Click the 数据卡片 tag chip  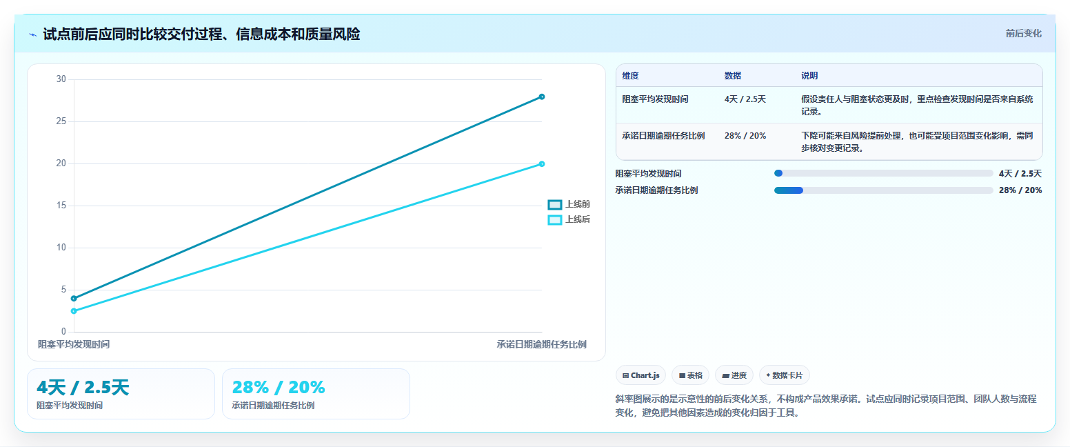[784, 375]
